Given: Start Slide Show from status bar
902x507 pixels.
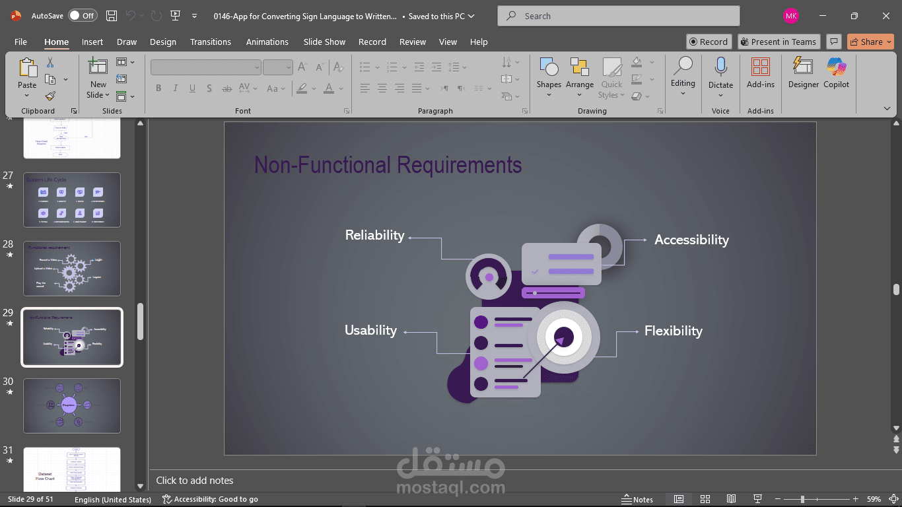Looking at the screenshot, I should [x=757, y=499].
